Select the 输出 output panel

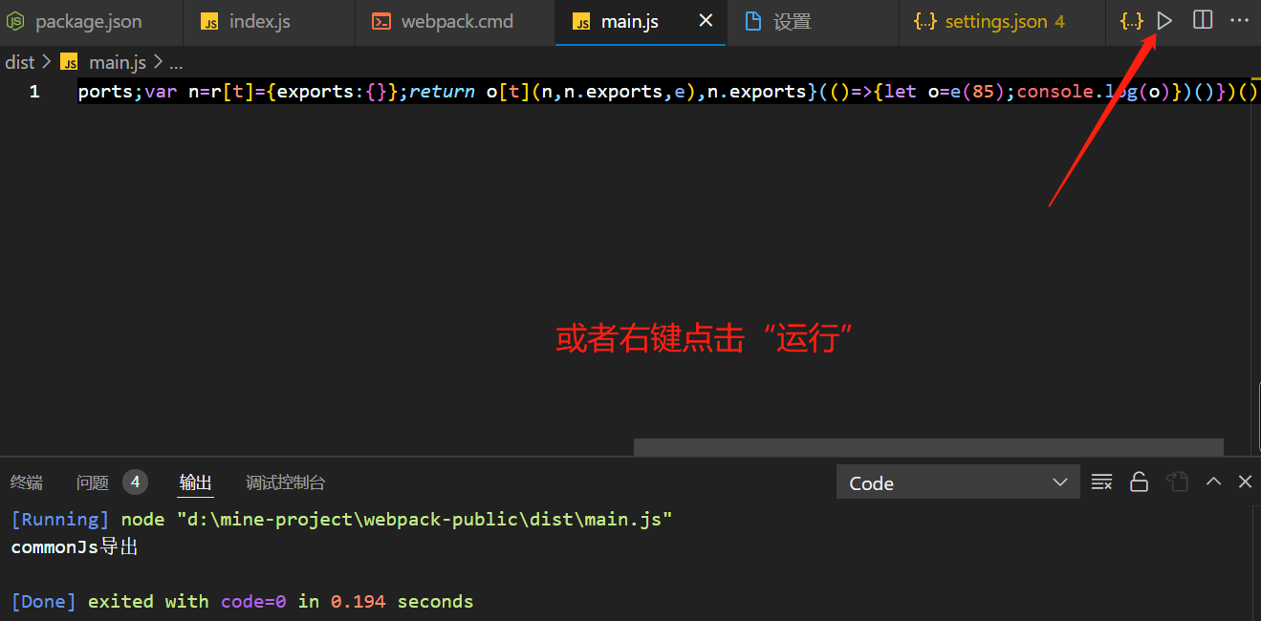click(x=196, y=482)
